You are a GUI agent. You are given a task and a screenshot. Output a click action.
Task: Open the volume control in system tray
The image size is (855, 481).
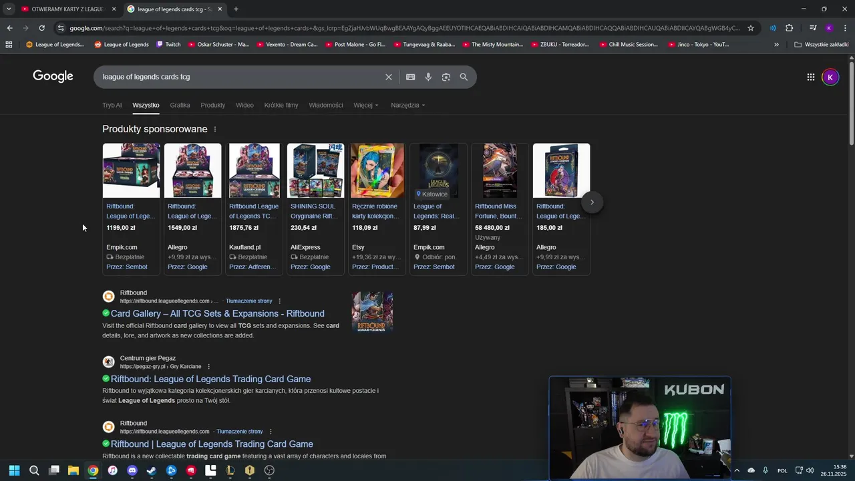tap(810, 470)
